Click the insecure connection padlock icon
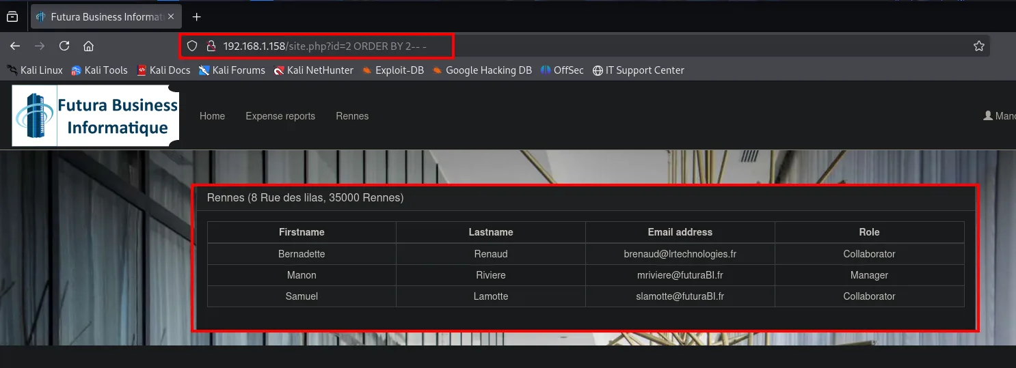Viewport: 1016px width, 368px height. [211, 46]
